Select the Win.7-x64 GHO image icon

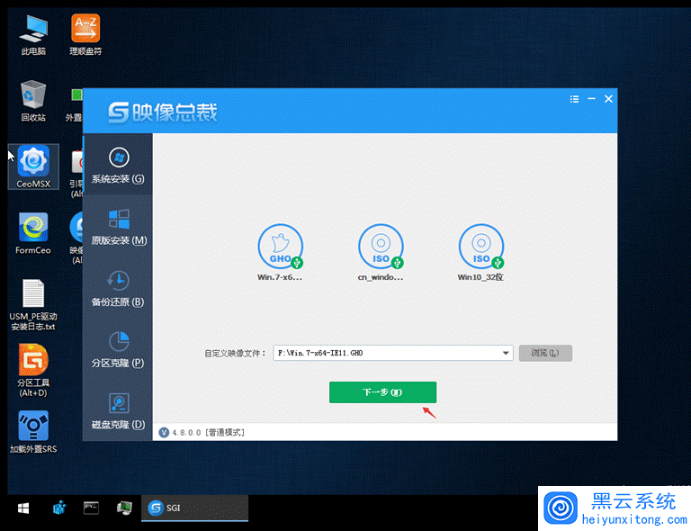[280, 247]
